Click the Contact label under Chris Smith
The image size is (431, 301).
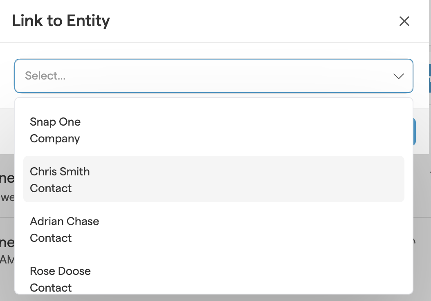click(51, 188)
